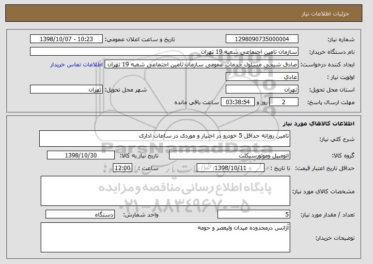Click the delivery city field تهران

(66, 90)
